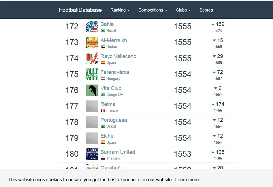Open the Elche club name link
The width and height of the screenshot is (273, 187).
(107, 136)
